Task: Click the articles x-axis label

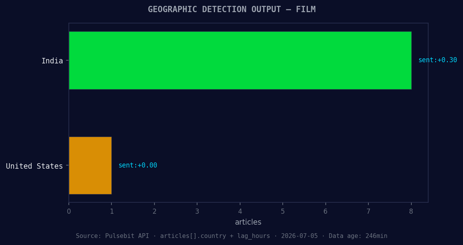Action: (248, 222)
